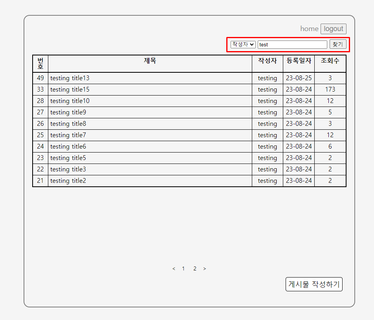Click the 게시물 작성하기 button
Viewport: 374px width, 320px height.
click(x=314, y=284)
